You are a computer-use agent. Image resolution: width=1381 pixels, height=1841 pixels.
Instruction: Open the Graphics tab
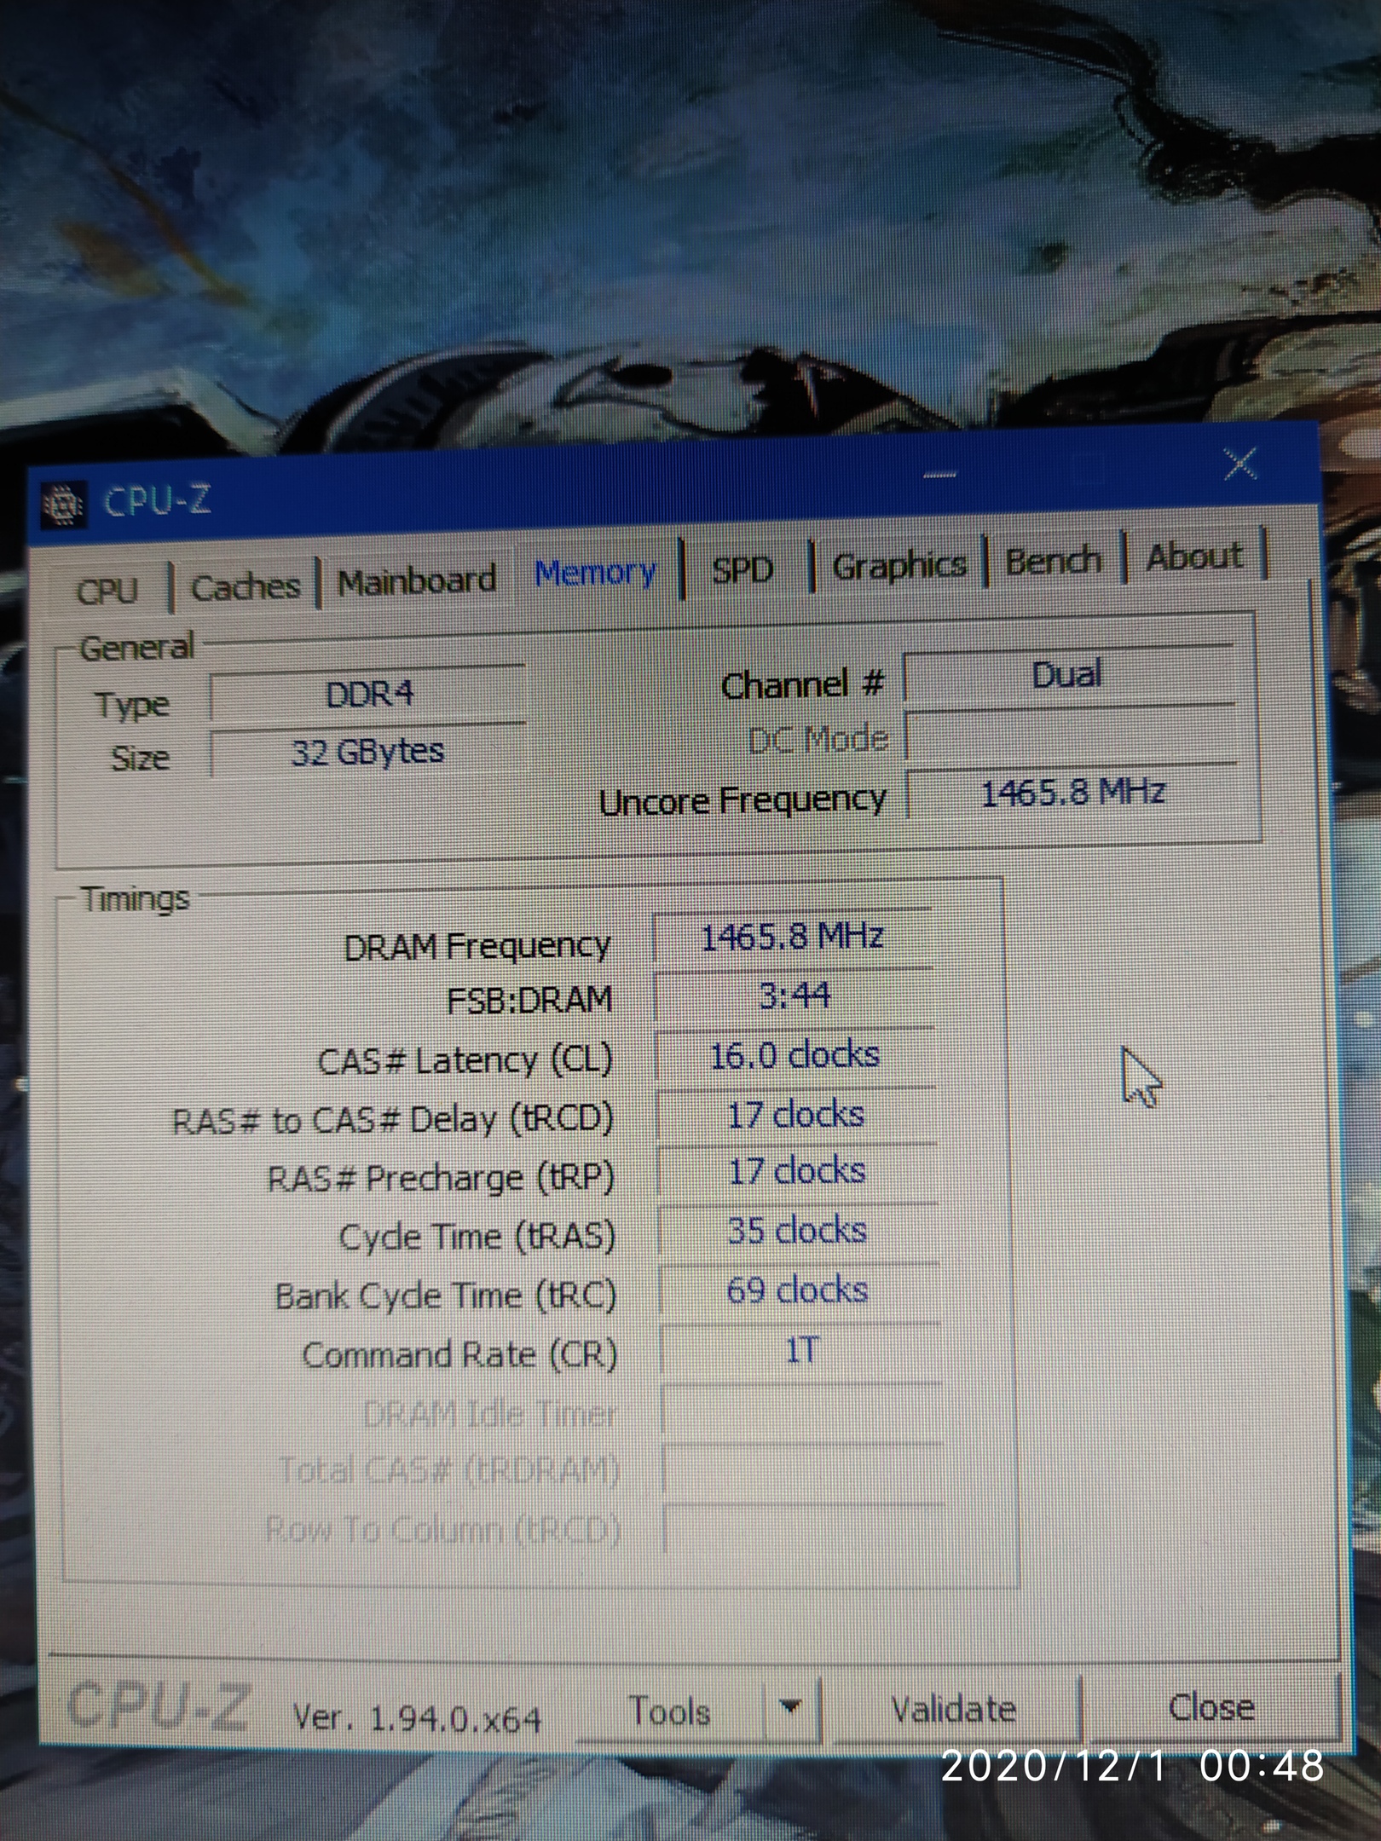click(899, 564)
